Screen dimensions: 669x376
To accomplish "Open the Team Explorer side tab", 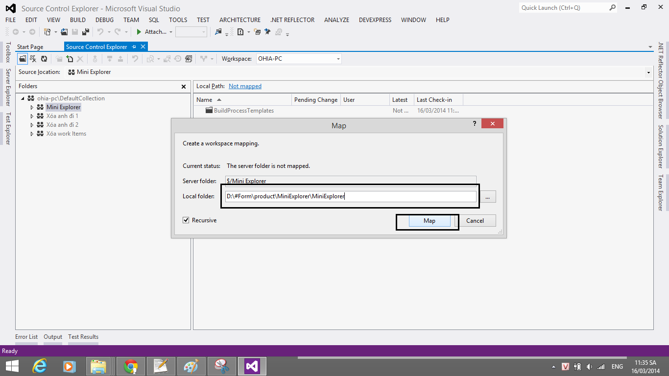I will [x=660, y=193].
